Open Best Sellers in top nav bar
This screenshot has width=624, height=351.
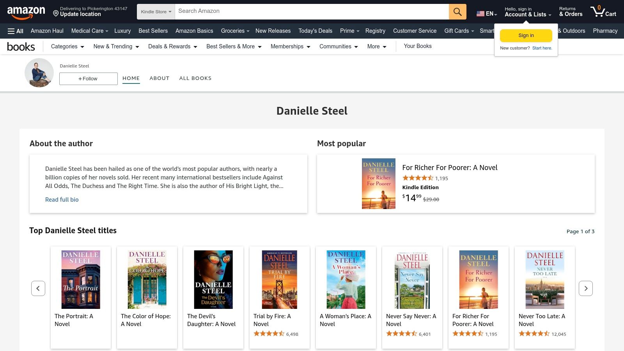tap(153, 31)
